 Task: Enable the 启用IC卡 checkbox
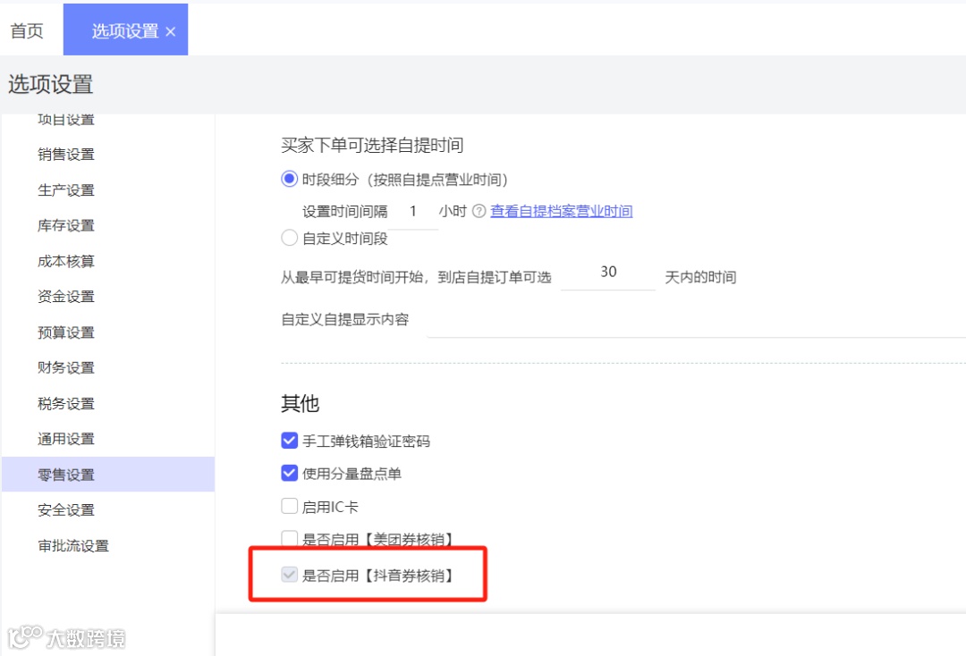coord(289,506)
